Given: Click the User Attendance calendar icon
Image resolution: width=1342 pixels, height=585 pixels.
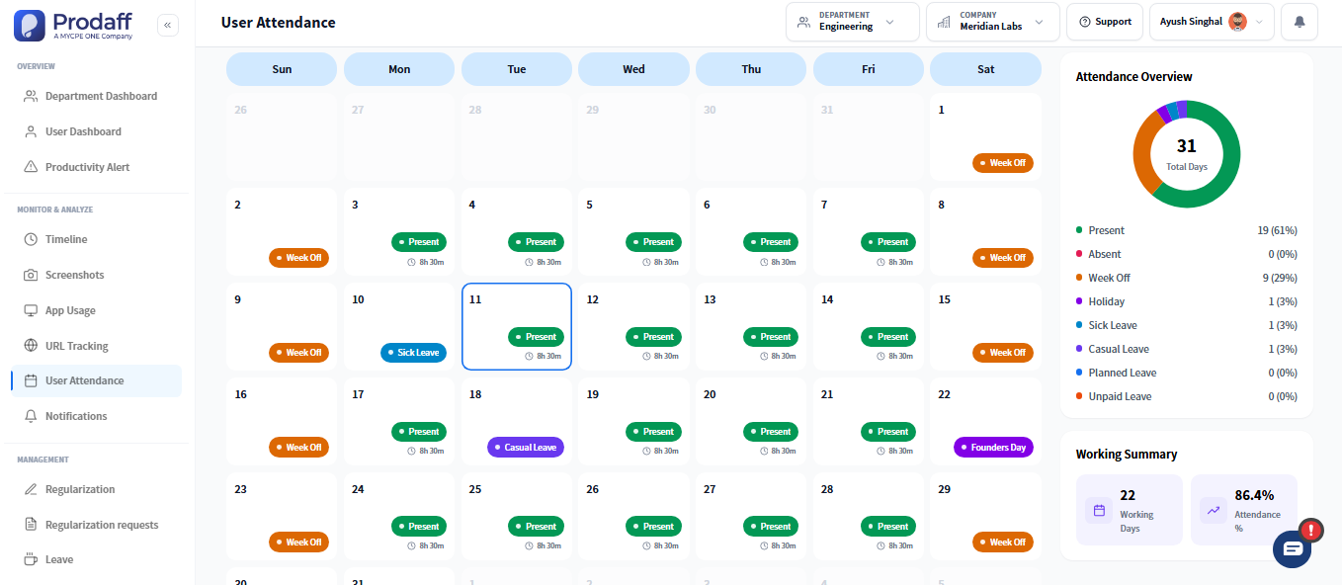Looking at the screenshot, I should pos(31,380).
